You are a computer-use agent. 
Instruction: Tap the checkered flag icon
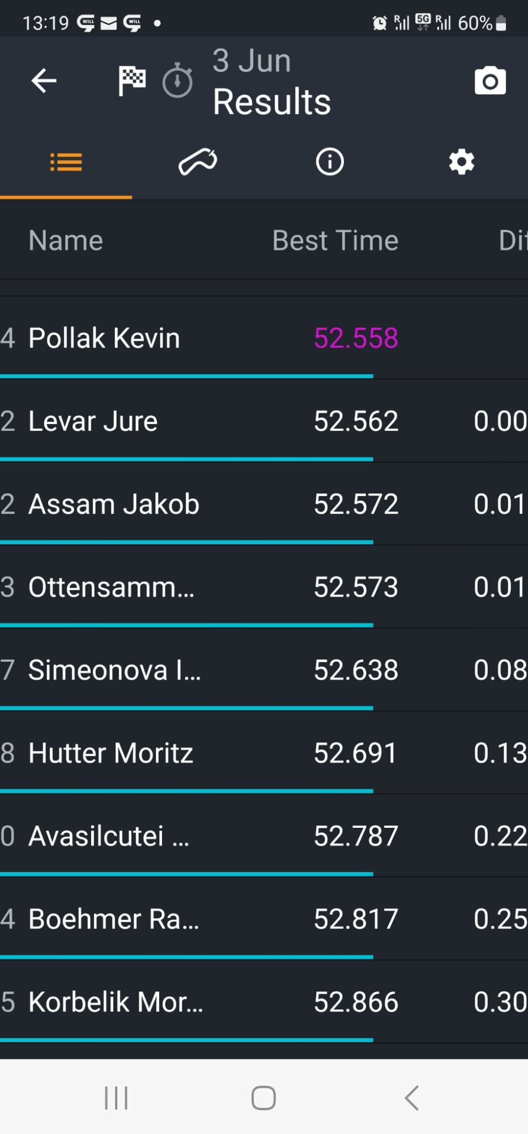132,81
